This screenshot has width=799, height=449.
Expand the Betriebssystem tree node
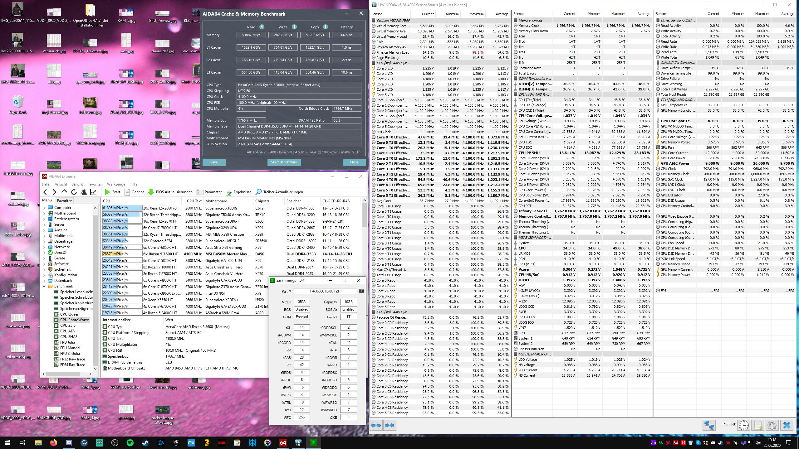coord(44,219)
